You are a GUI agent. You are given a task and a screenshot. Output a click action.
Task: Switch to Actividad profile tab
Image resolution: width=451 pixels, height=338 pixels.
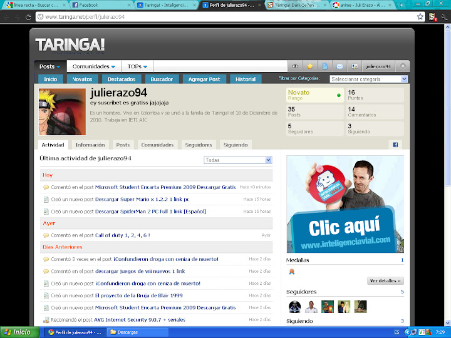[x=53, y=145]
